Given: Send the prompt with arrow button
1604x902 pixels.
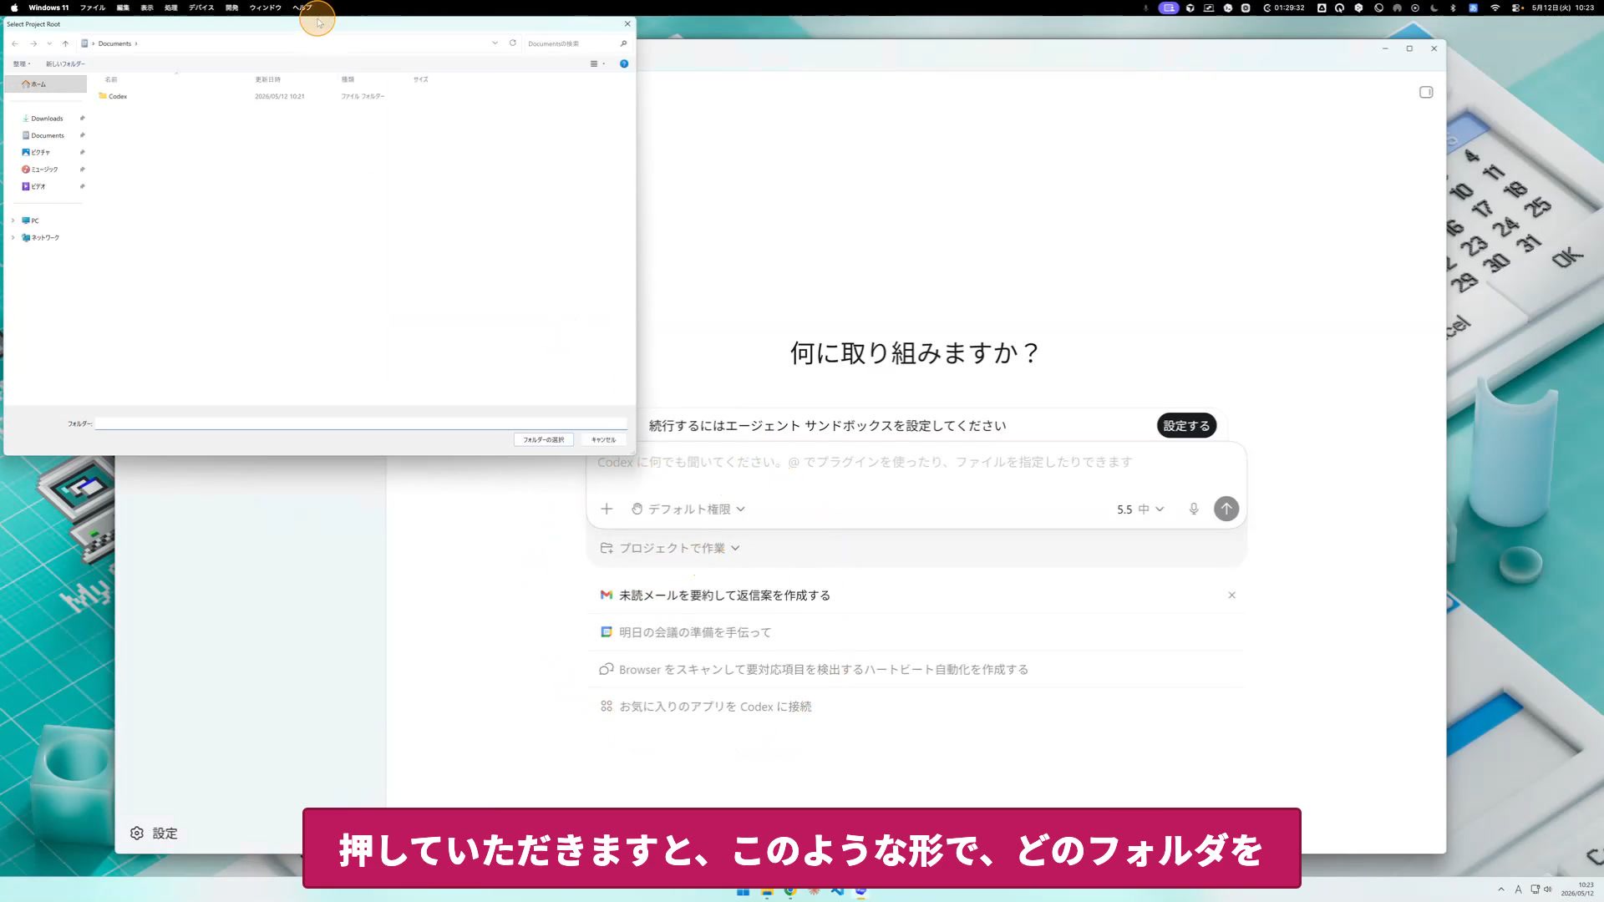Looking at the screenshot, I should (x=1226, y=509).
